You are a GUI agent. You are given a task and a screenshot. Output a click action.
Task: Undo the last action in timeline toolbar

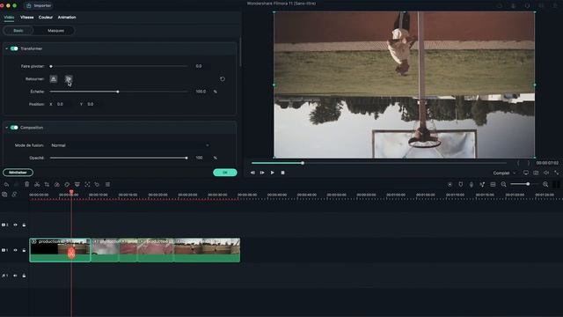6,184
